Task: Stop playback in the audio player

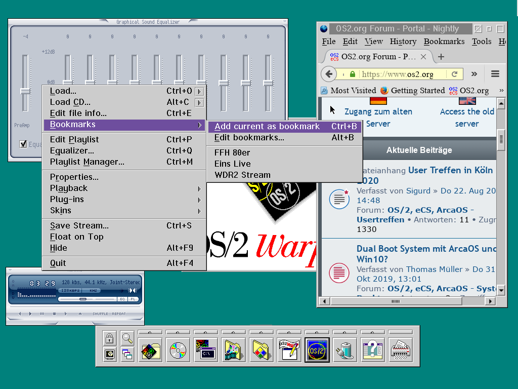Action: [54, 314]
